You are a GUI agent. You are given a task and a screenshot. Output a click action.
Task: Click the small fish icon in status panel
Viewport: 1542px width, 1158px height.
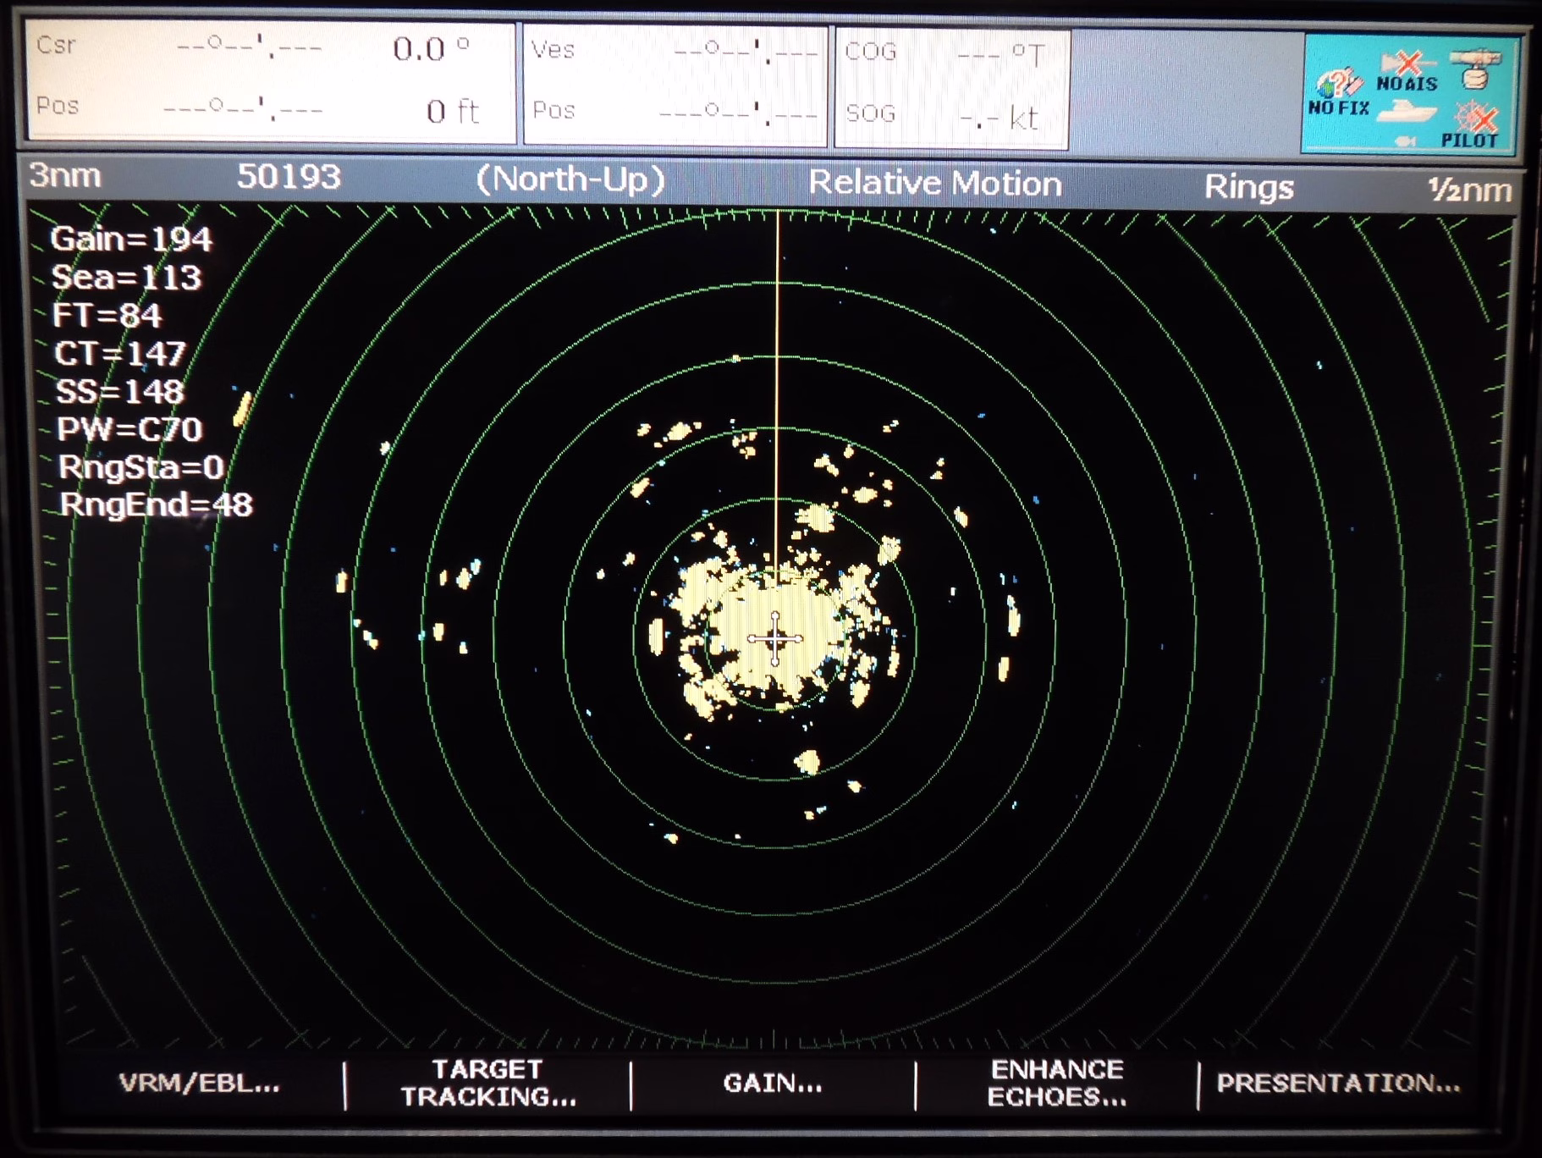pos(1406,141)
